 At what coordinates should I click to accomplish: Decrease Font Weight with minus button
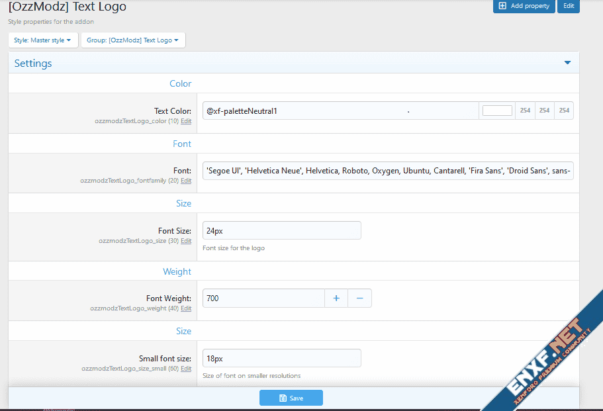pos(359,298)
